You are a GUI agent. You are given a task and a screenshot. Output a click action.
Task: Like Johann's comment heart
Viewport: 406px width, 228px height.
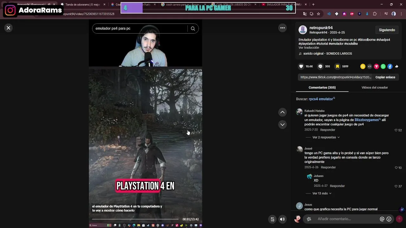(x=396, y=186)
